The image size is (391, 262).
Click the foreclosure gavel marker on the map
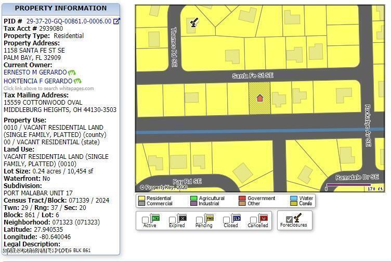click(194, 22)
